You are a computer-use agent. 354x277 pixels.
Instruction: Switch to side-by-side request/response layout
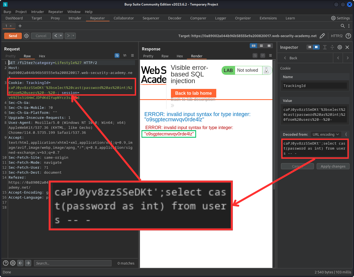coord(253,46)
